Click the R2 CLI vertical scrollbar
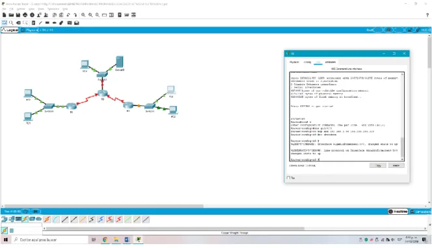 [402, 147]
